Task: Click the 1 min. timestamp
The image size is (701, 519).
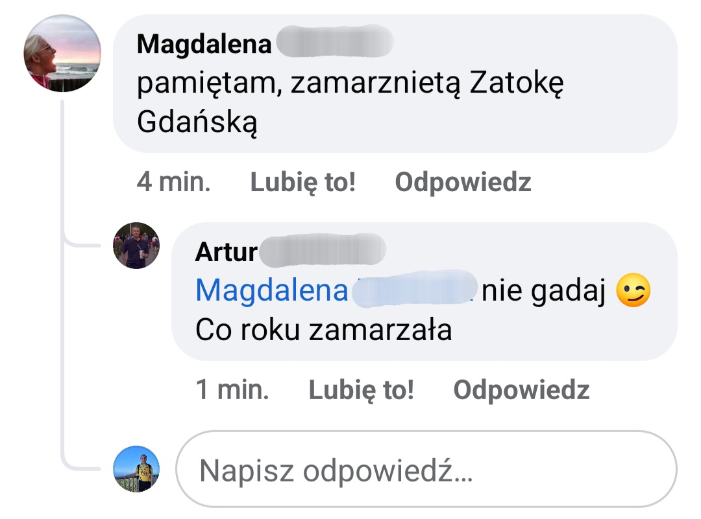Action: pyautogui.click(x=232, y=390)
